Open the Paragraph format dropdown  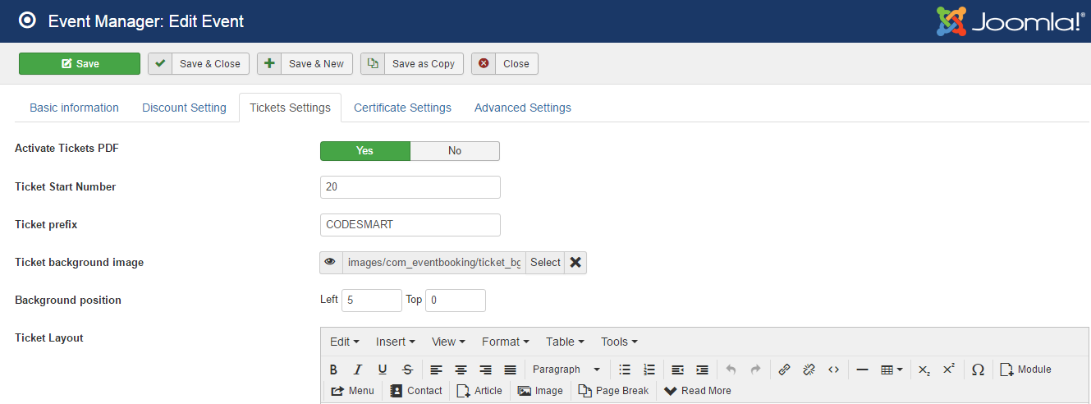click(566, 370)
